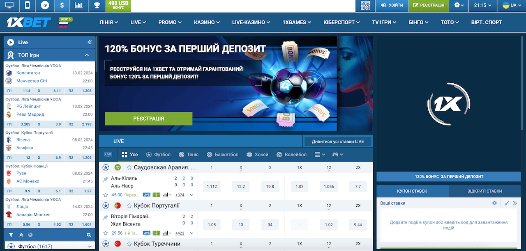Select the Усе live tab

click(130, 155)
